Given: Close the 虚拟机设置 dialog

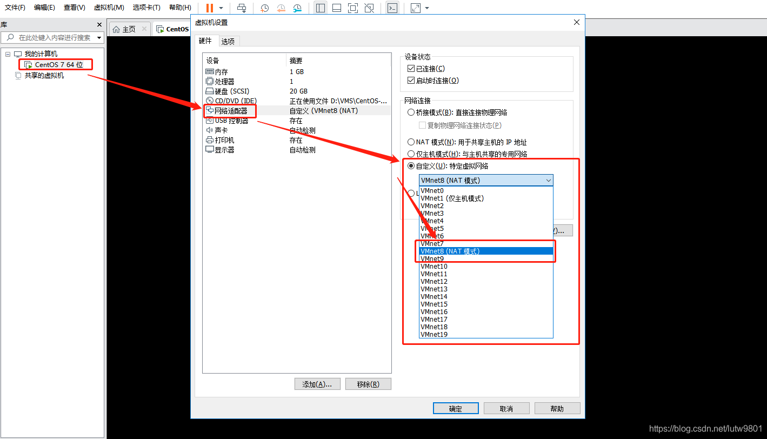Looking at the screenshot, I should (x=577, y=22).
